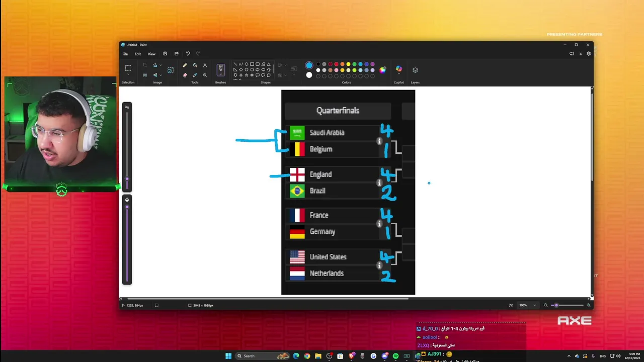The image size is (644, 362).
Task: Open Paint settings gear
Action: (x=589, y=54)
